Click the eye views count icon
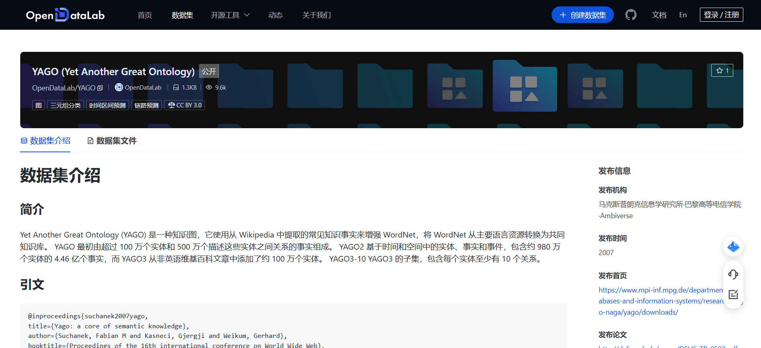Viewport: 761px width, 348px height. pos(209,87)
